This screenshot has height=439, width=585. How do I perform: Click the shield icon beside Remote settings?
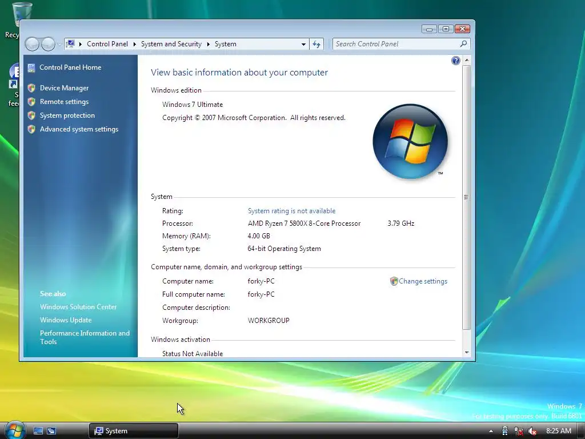(x=31, y=102)
